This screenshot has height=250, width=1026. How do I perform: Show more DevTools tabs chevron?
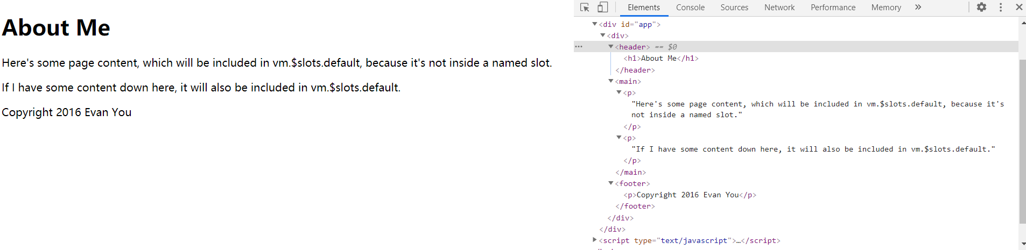click(918, 7)
